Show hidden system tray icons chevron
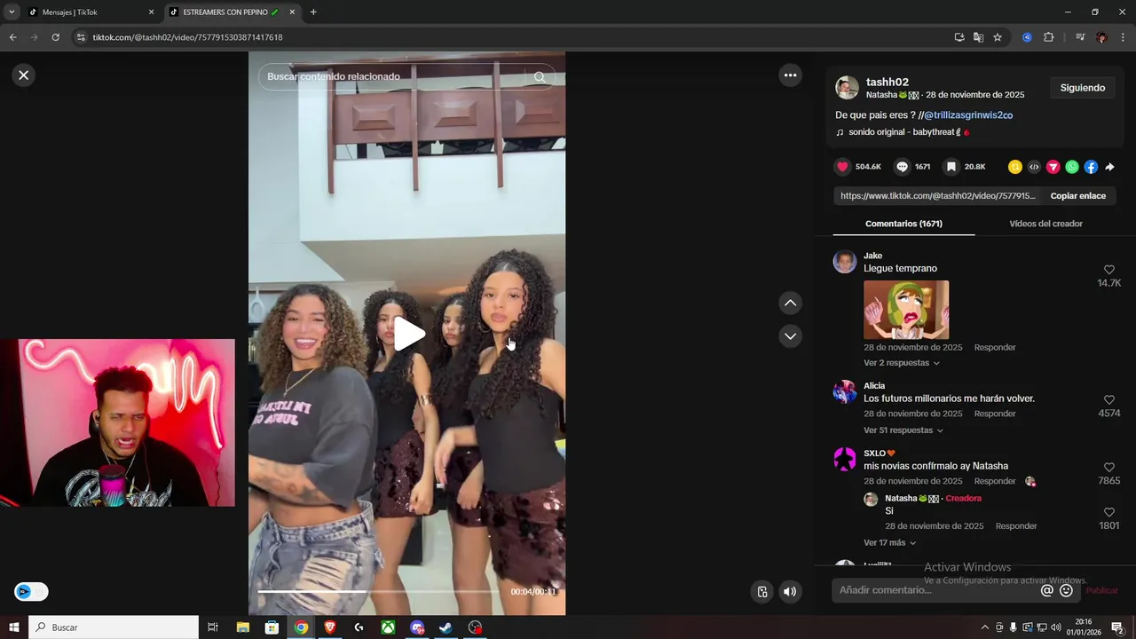The image size is (1136, 639). (x=984, y=627)
